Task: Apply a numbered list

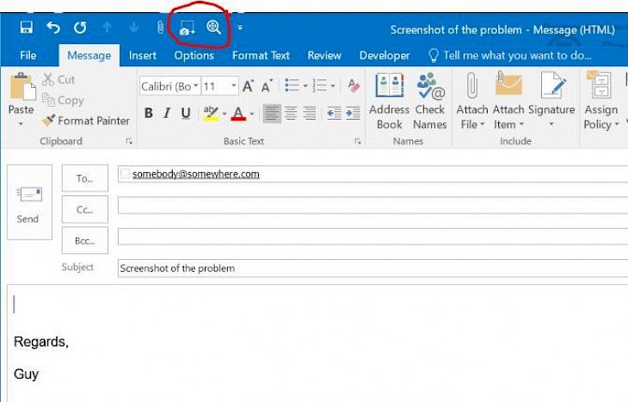Action: [320, 85]
